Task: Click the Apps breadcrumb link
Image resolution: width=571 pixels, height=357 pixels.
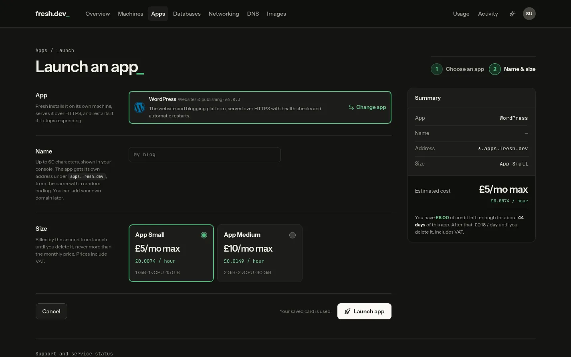Action: (x=41, y=50)
